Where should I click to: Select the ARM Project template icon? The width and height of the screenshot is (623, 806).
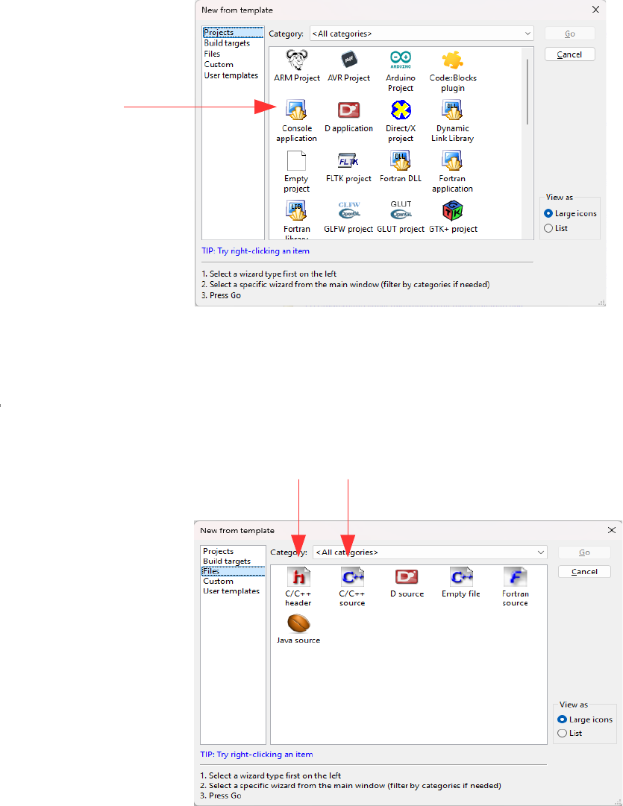click(297, 60)
